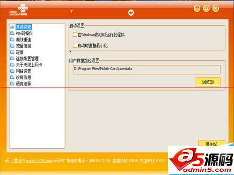Click folder icon beside 诊断信息
Viewport: 234px width, 175px height.
tap(12, 77)
